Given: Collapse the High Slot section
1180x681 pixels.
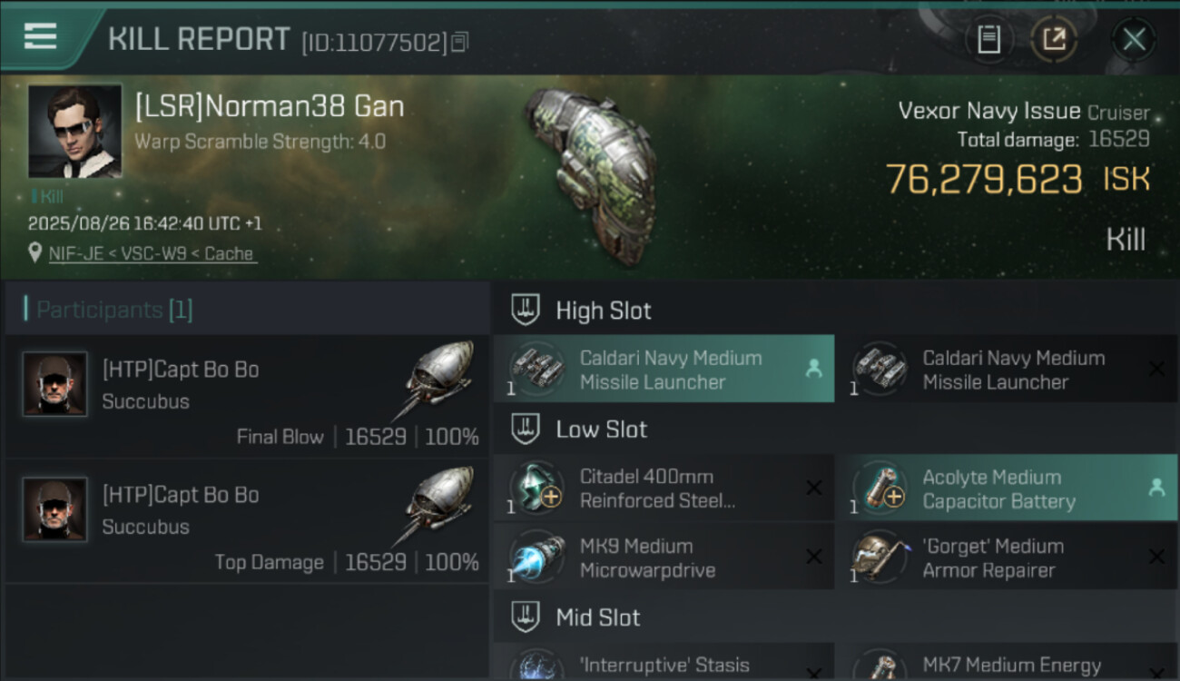Looking at the screenshot, I should click(x=526, y=311).
